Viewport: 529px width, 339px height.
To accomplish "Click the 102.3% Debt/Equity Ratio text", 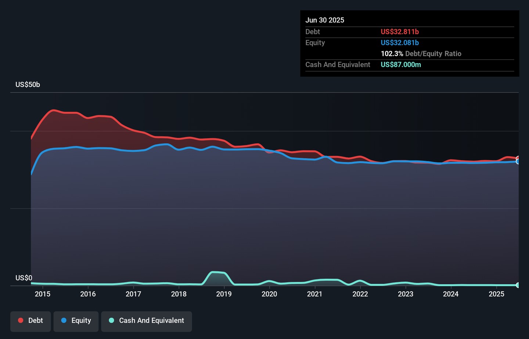I will coord(421,54).
